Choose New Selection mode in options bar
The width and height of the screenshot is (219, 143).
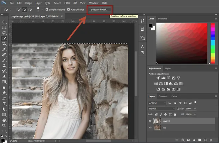click(x=18, y=10)
